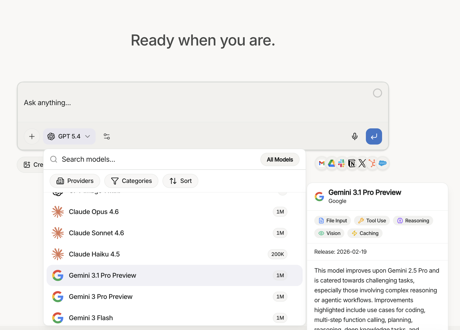Click the Claude Haiku 4.5 starburst icon
The image size is (460, 330).
tap(58, 254)
